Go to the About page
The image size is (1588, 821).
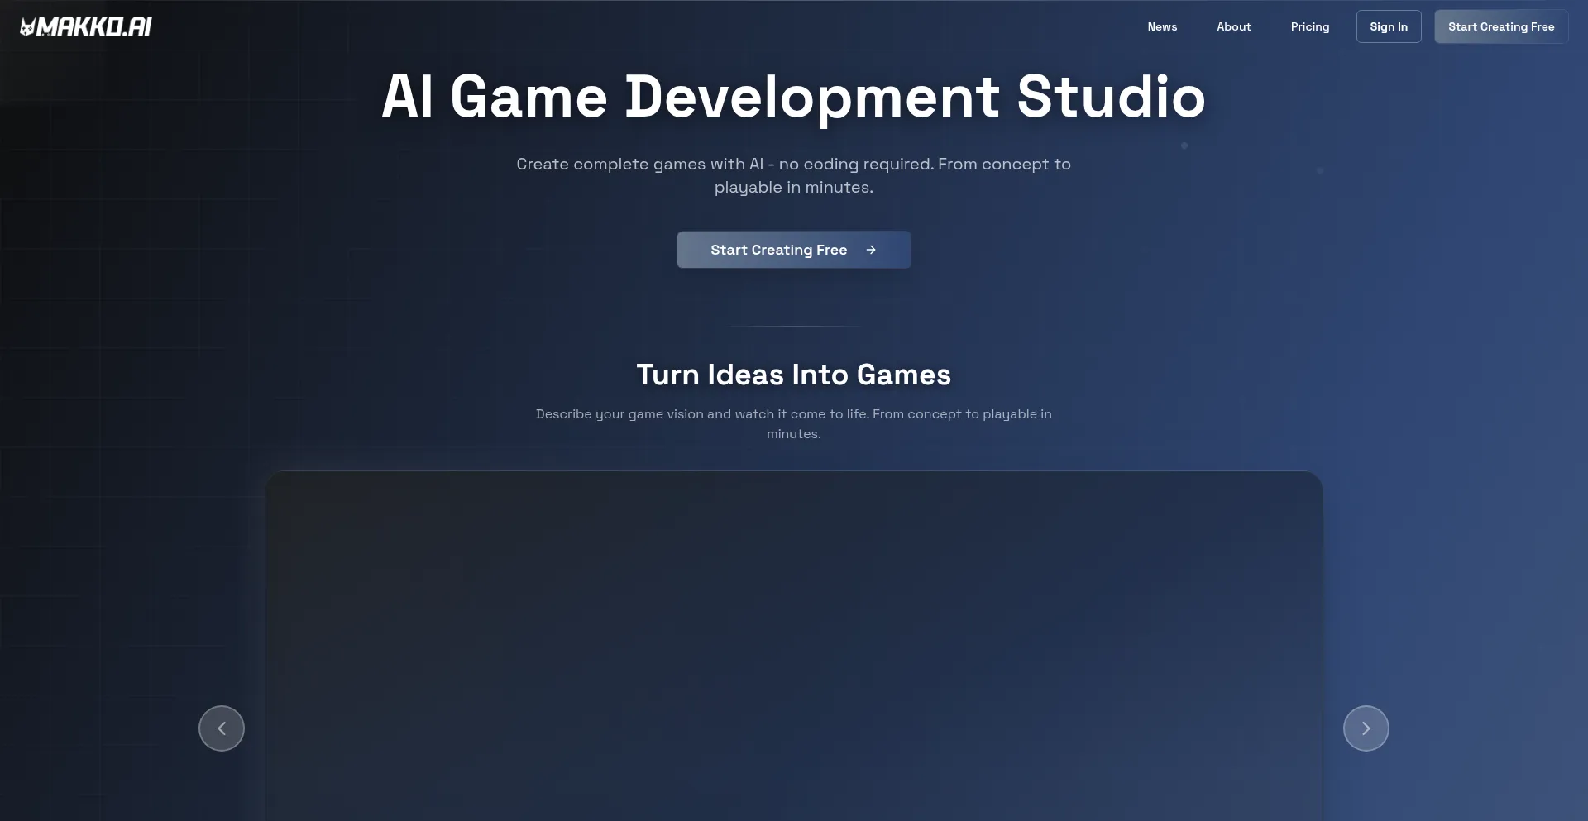1233,26
